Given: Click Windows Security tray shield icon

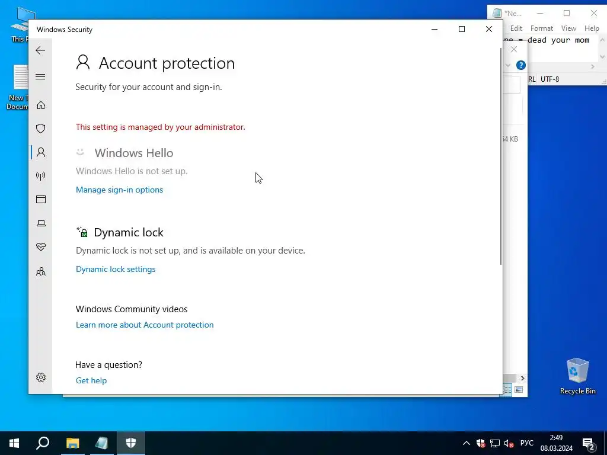Looking at the screenshot, I should tap(480, 443).
